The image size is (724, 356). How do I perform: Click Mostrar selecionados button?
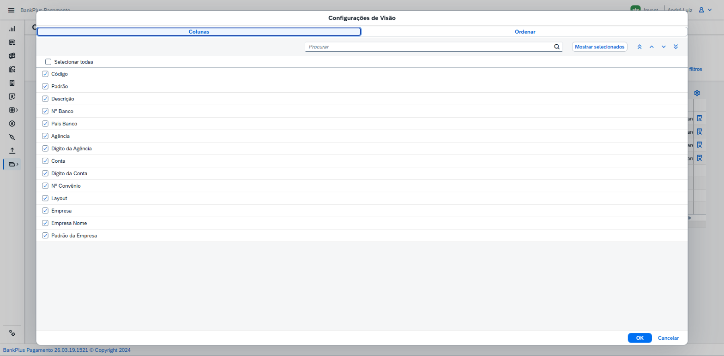(600, 47)
